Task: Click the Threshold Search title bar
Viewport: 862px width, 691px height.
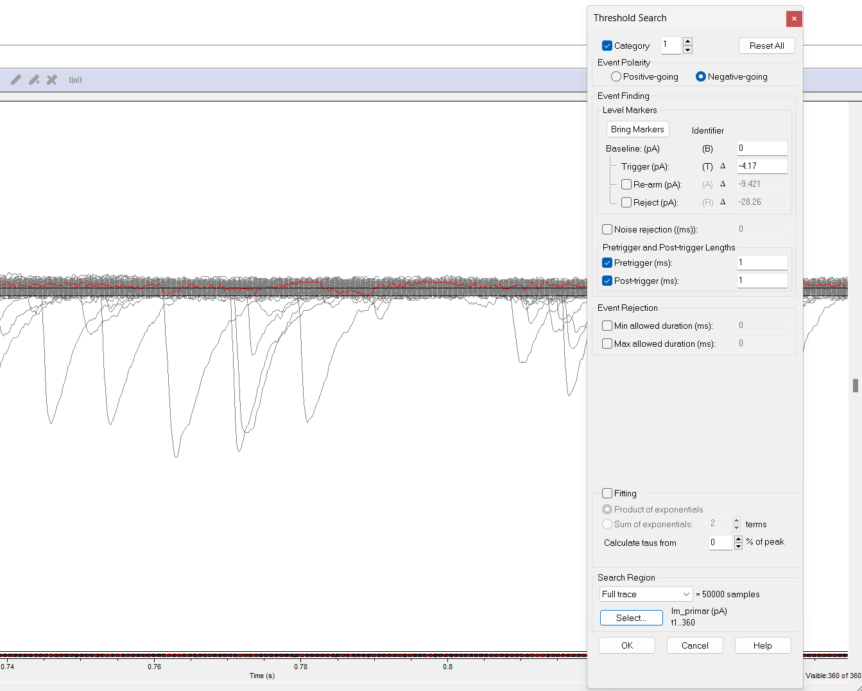Action: pos(687,18)
